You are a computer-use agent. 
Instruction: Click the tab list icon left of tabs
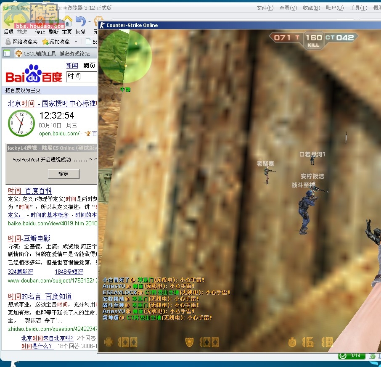7,53
